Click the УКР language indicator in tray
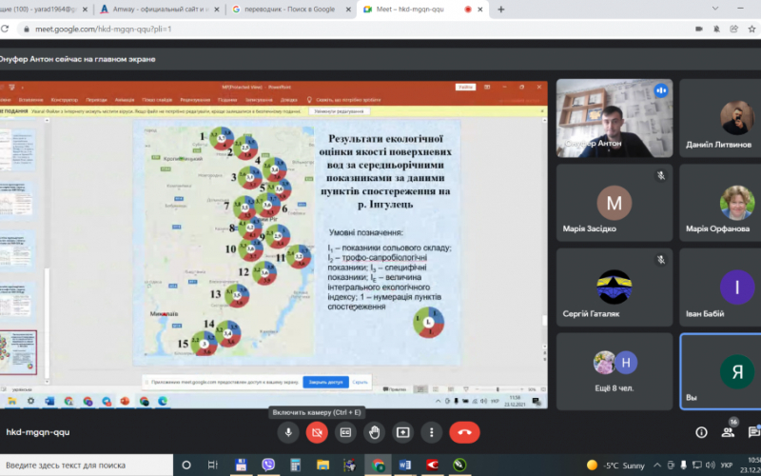The width and height of the screenshot is (761, 476). [x=727, y=466]
